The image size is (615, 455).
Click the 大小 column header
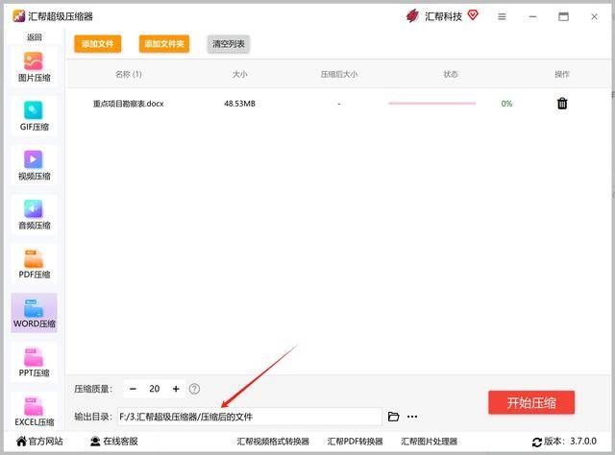click(239, 74)
